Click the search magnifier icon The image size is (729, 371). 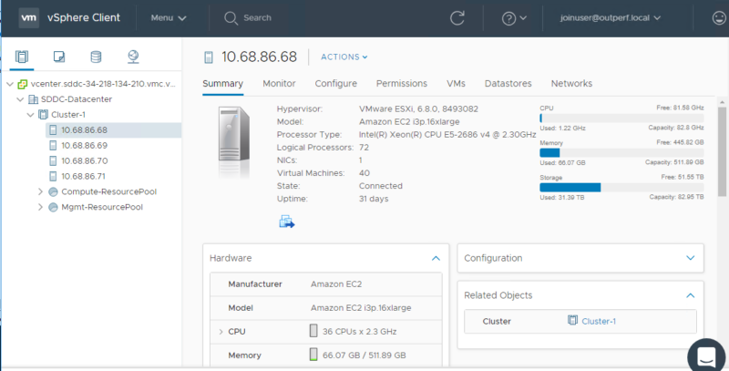click(231, 18)
